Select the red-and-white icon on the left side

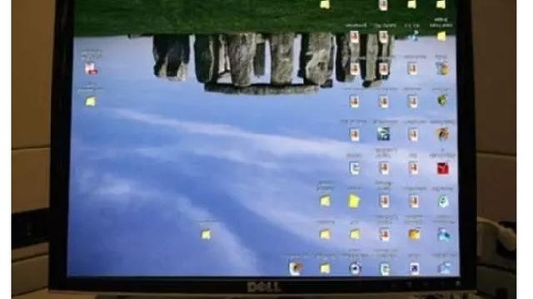[x=91, y=69]
